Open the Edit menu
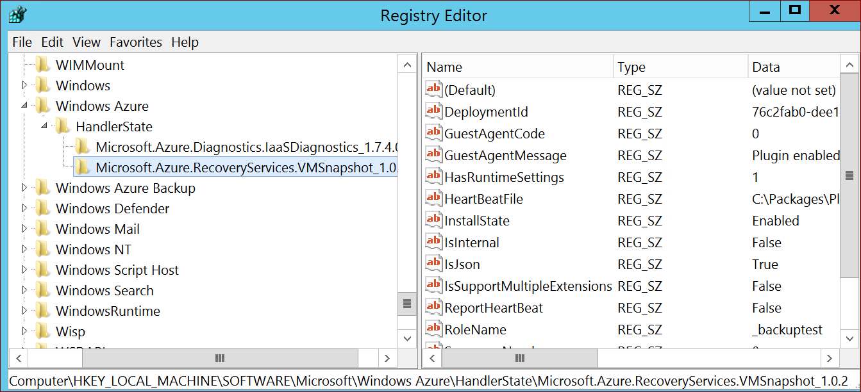The height and width of the screenshot is (392, 861). pos(52,42)
